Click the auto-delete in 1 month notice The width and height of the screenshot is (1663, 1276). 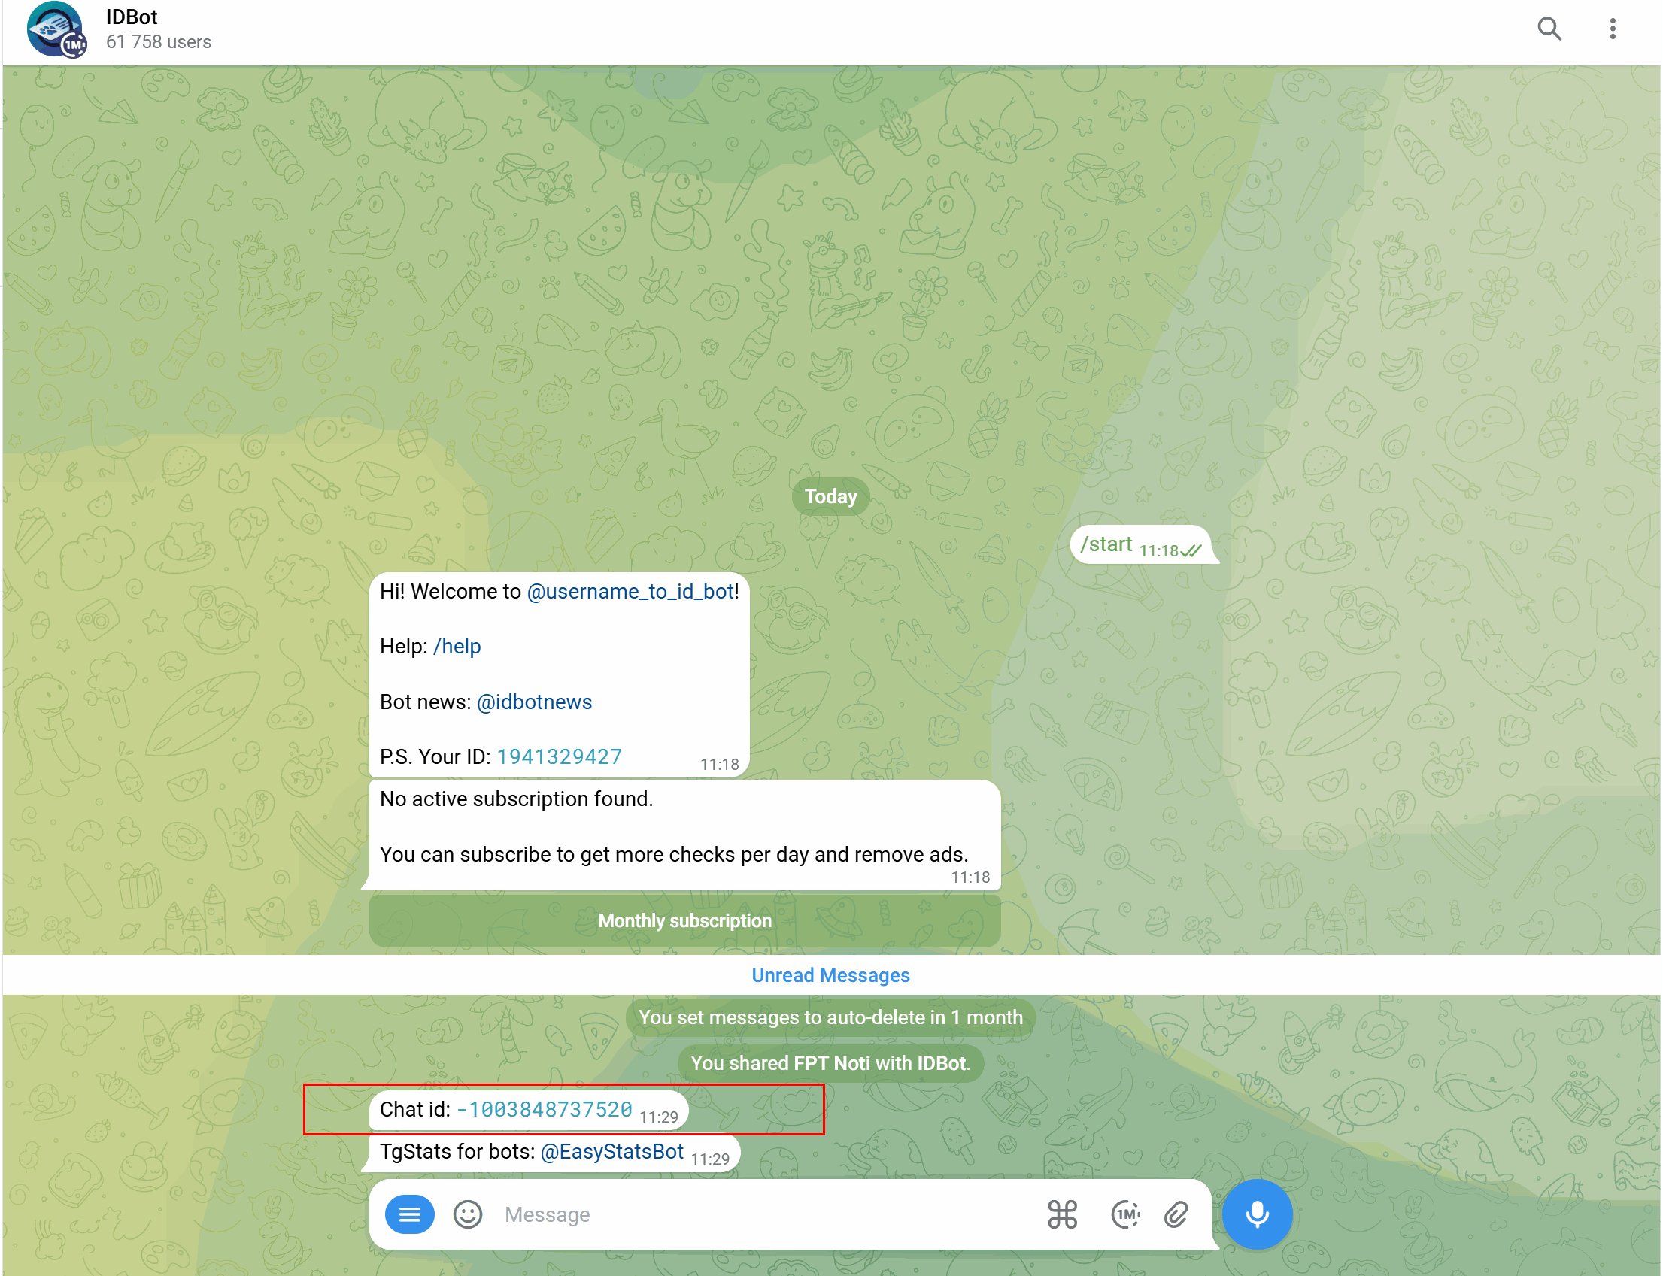(830, 1017)
